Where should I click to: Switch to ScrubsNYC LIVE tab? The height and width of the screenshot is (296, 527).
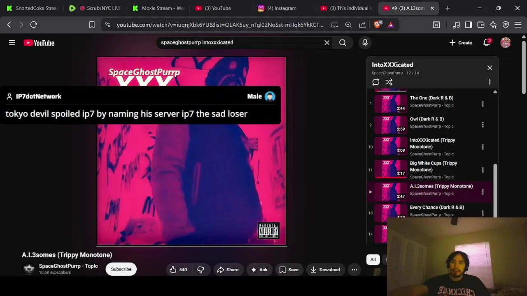(x=96, y=8)
